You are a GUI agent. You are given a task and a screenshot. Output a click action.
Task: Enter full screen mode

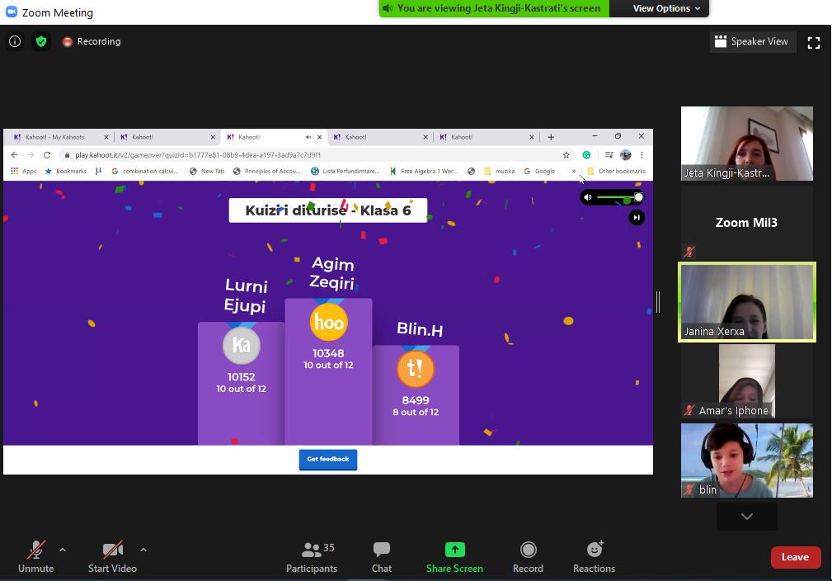[813, 43]
